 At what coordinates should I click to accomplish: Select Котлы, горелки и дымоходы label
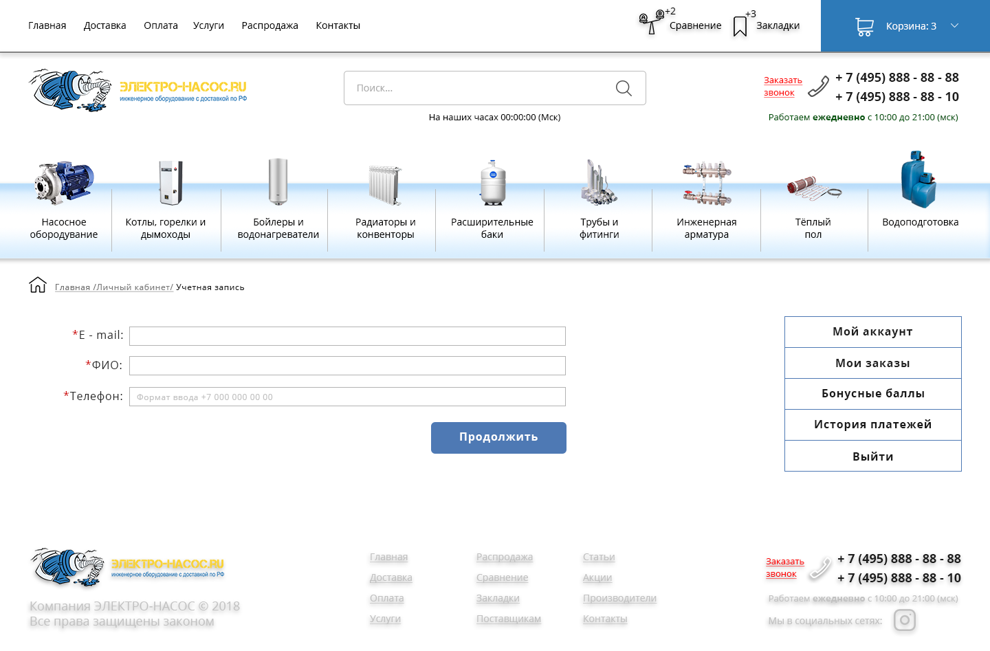tap(166, 228)
